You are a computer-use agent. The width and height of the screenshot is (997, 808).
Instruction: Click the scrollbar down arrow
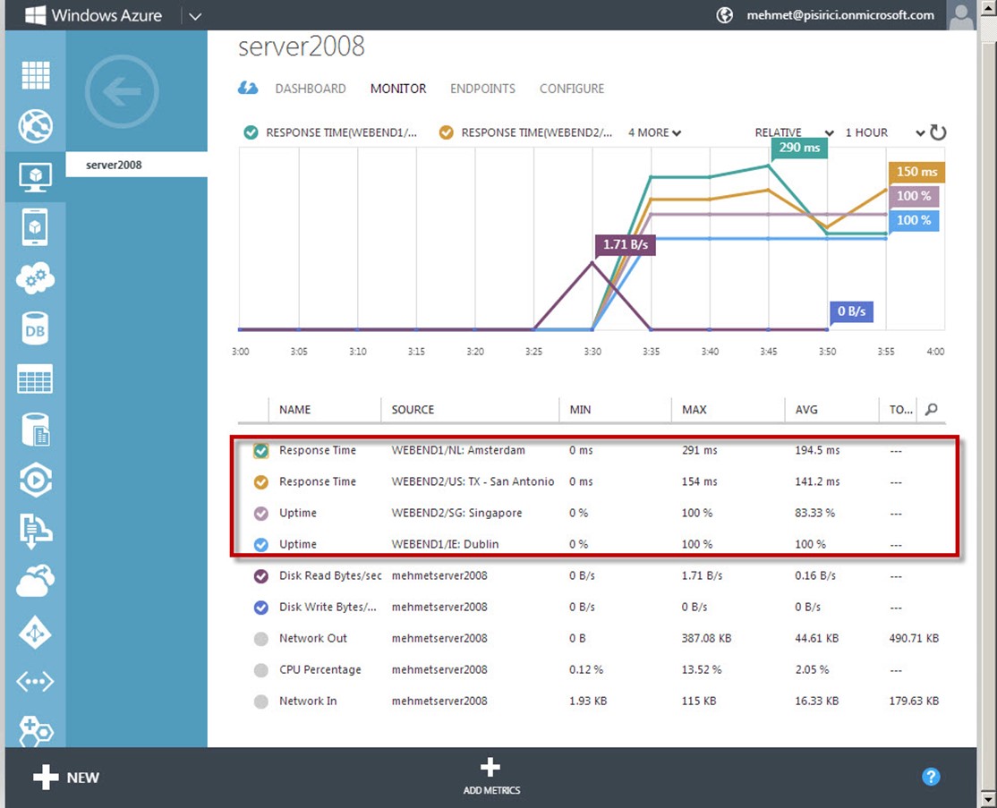coord(987,798)
